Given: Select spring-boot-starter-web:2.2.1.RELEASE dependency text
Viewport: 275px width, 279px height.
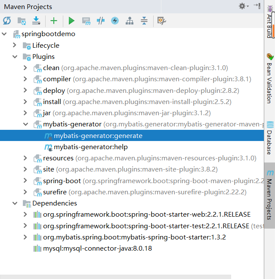Looking at the screenshot, I should pyautogui.click(x=147, y=215).
